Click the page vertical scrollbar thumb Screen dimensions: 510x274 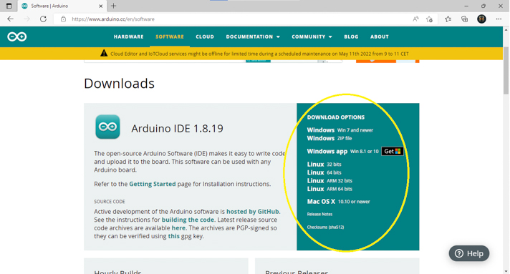(x=506, y=71)
